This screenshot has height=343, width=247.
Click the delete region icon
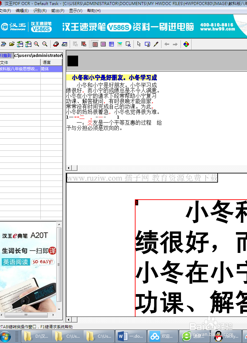[128, 44]
